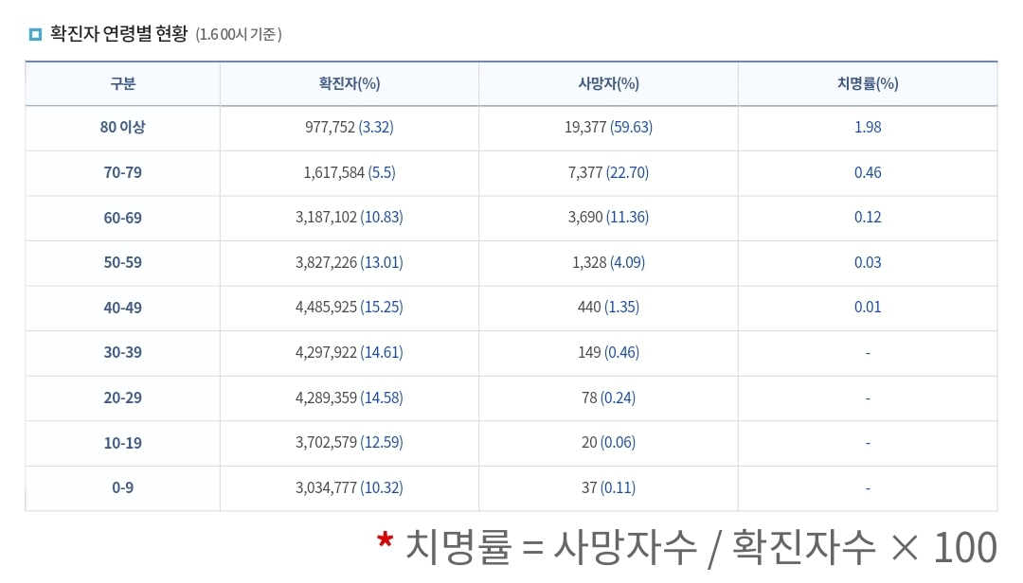This screenshot has height=583, width=1023.
Task: Click the confirmed cases value 4,485,925 (15.25)
Action: coord(349,308)
